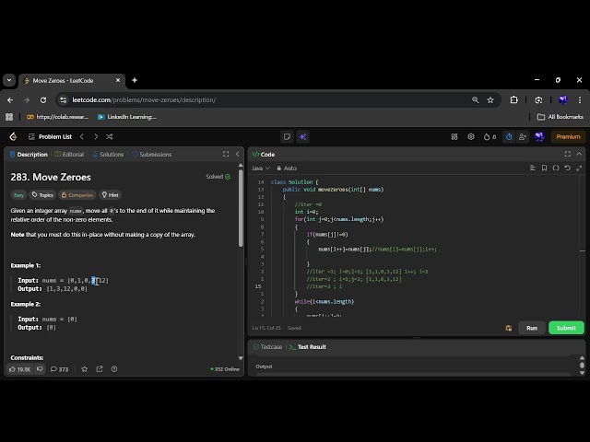Open LeetCode settings gear

[x=471, y=137]
